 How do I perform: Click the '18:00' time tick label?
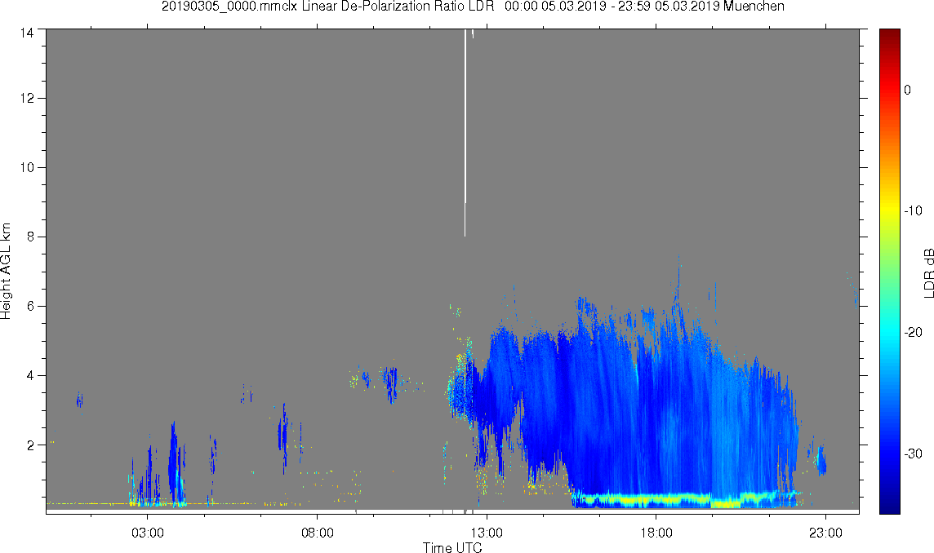(656, 532)
